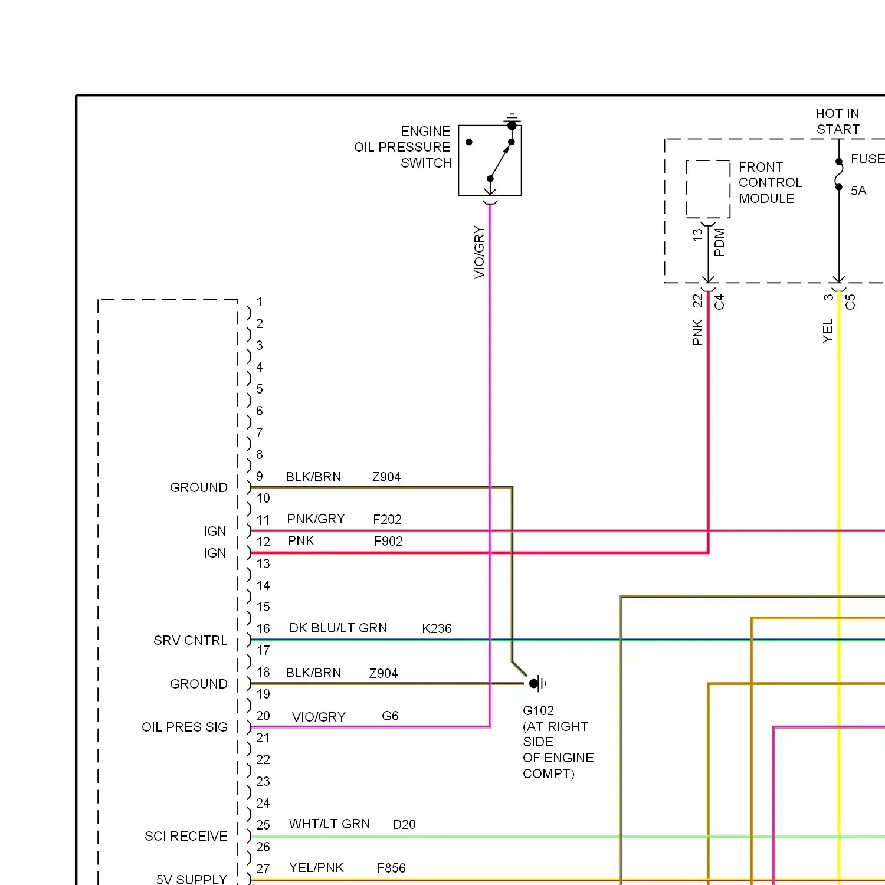Screen dimensions: 885x885
Task: Click the 5A fuse symbol
Action: [838, 174]
